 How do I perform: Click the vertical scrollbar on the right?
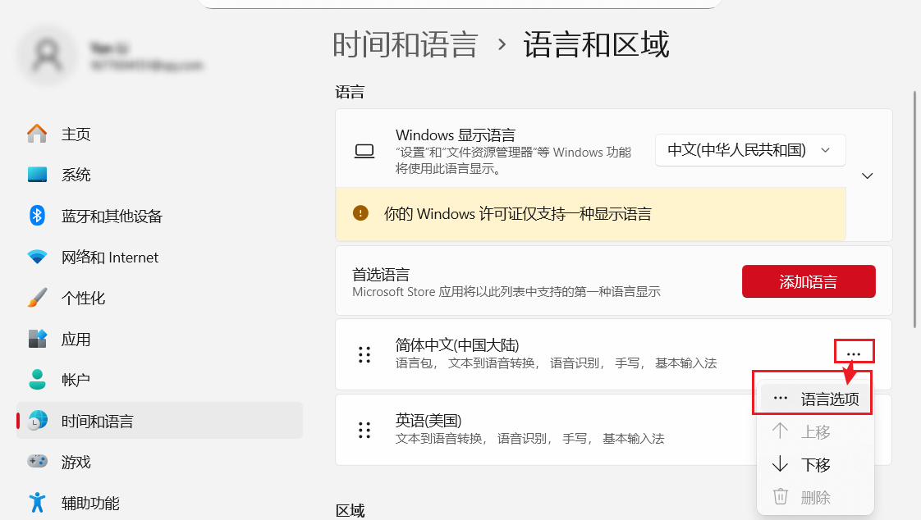[914, 209]
